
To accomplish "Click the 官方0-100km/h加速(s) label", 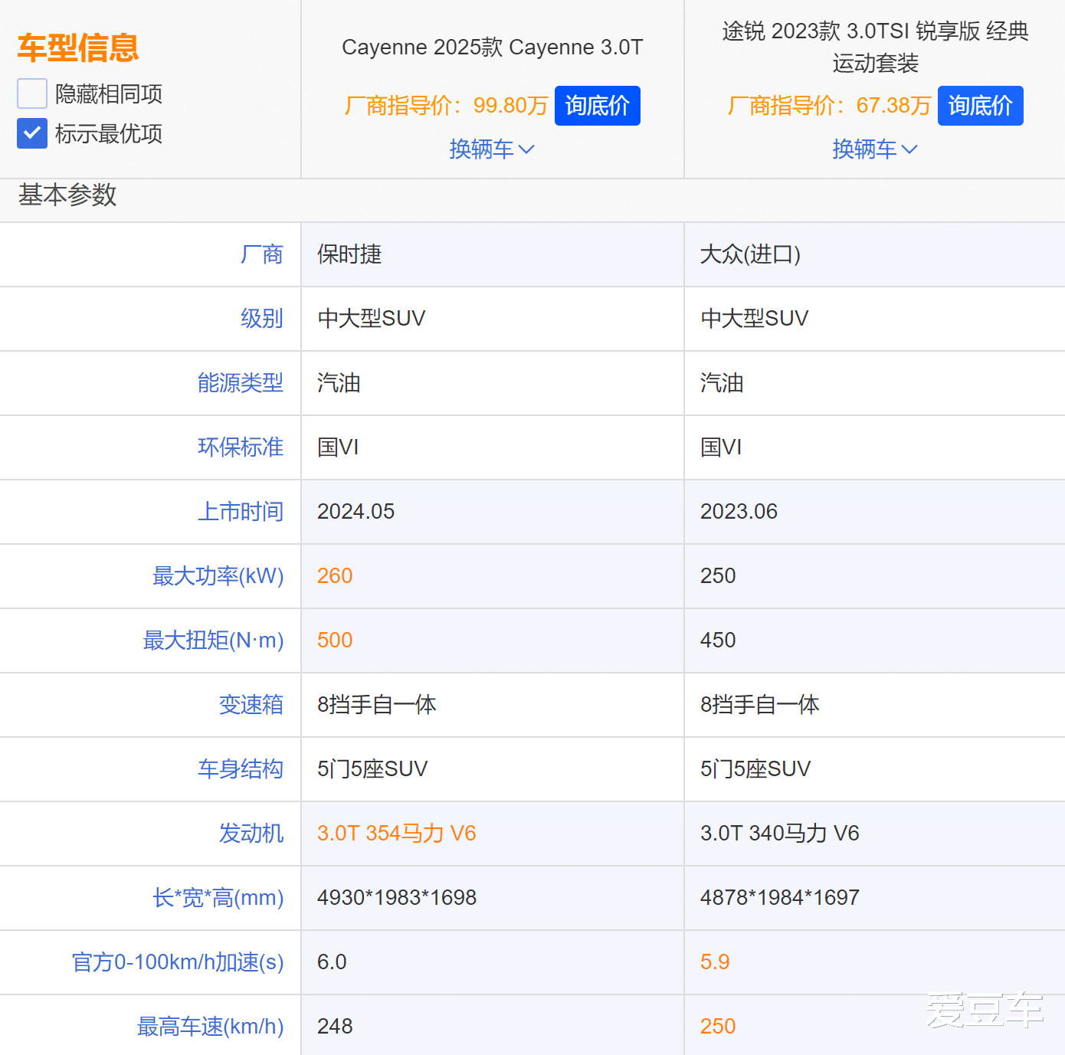I will 178,962.
